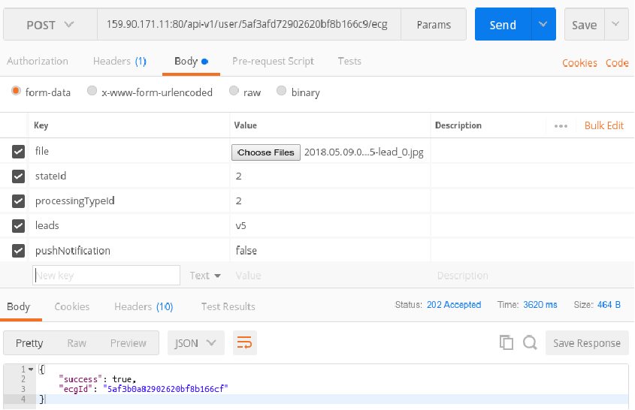Expand the Save button arrow menu
Screen dimensions: 635x410
pyautogui.click(x=616, y=24)
